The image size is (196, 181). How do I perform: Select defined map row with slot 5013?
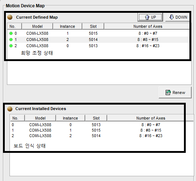[98, 46]
